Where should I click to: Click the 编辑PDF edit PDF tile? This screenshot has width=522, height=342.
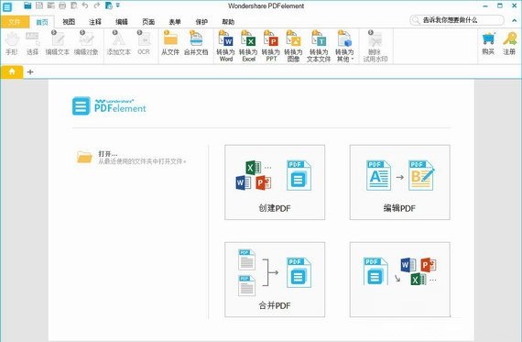coord(400,182)
